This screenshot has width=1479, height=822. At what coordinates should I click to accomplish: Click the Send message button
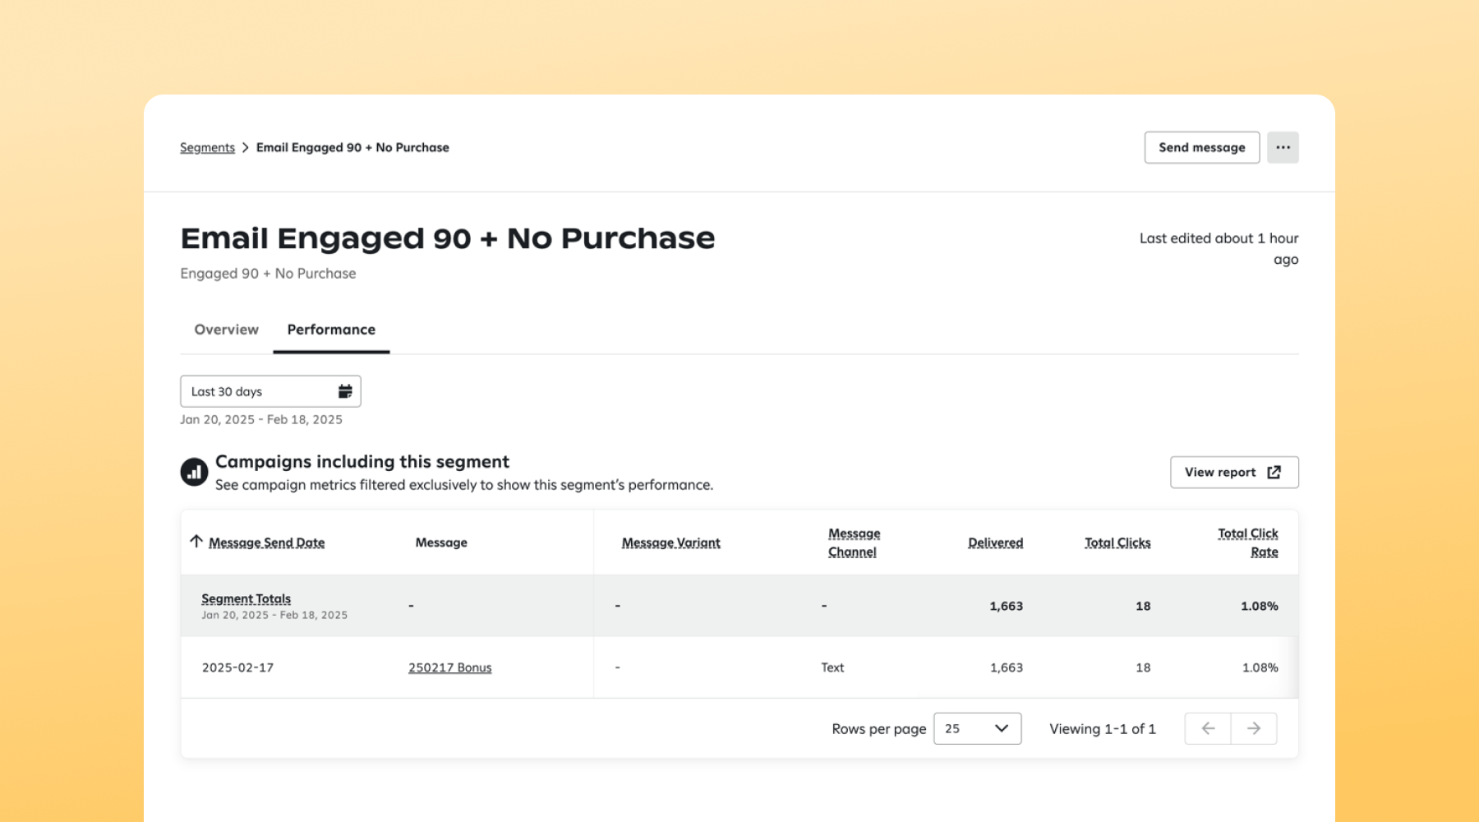[1201, 147]
